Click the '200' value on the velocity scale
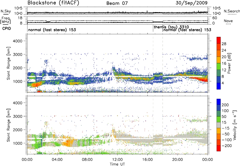 [225, 105]
